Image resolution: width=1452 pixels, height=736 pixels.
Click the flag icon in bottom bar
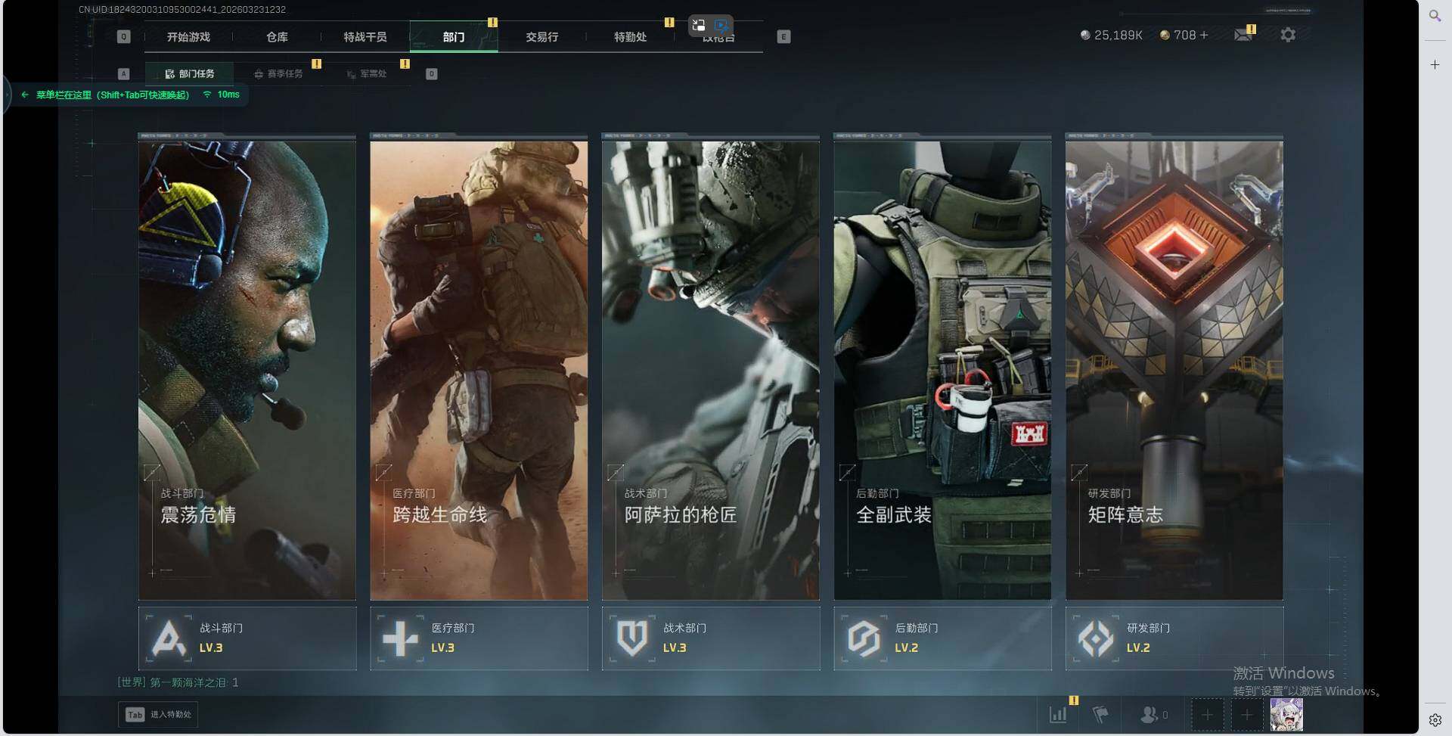(x=1100, y=714)
